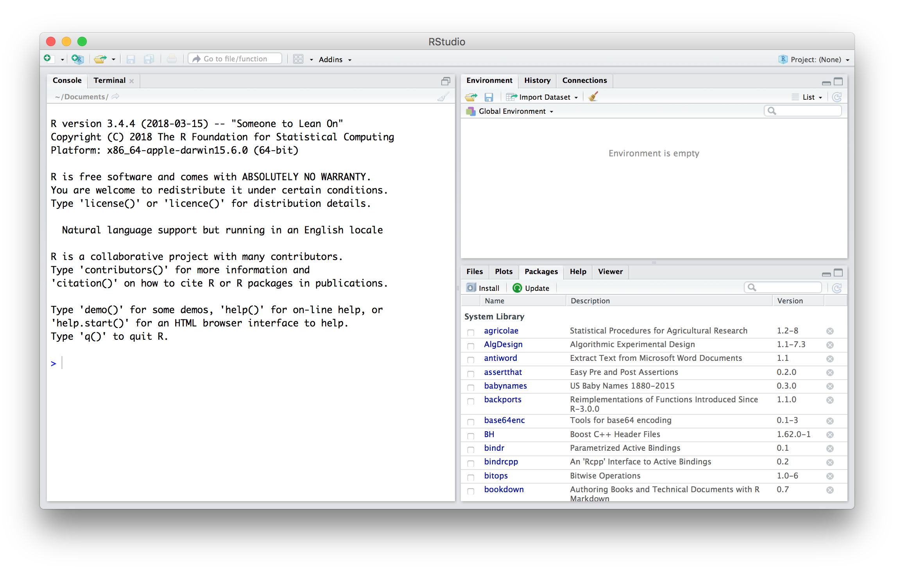Minimize the Environment pane
Image resolution: width=917 pixels, height=570 pixels.
826,82
